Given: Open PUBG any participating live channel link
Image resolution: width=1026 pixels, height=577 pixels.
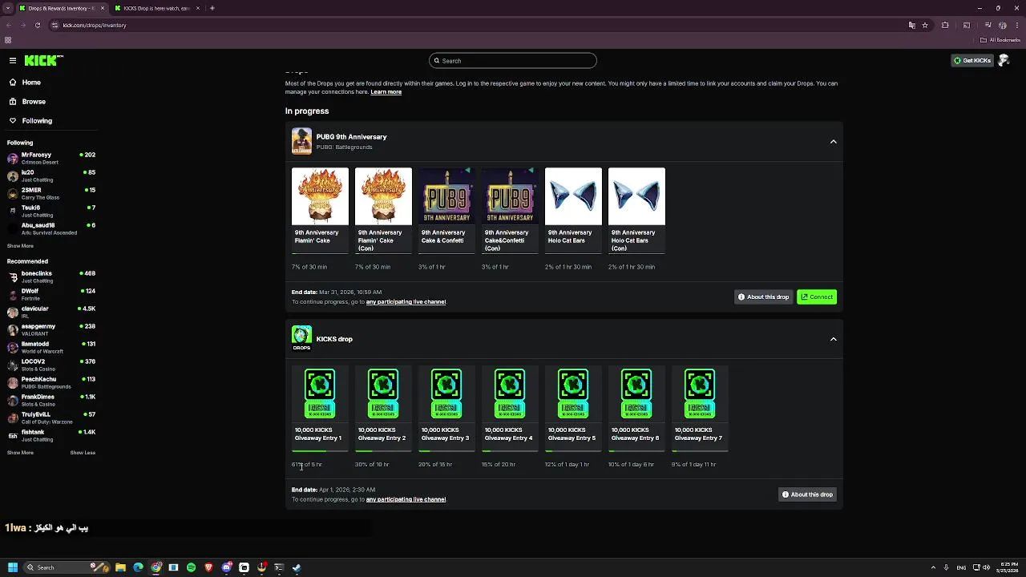Looking at the screenshot, I should pos(406,302).
